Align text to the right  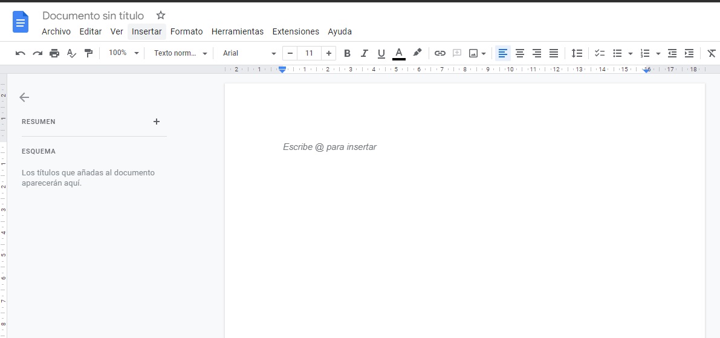click(537, 53)
